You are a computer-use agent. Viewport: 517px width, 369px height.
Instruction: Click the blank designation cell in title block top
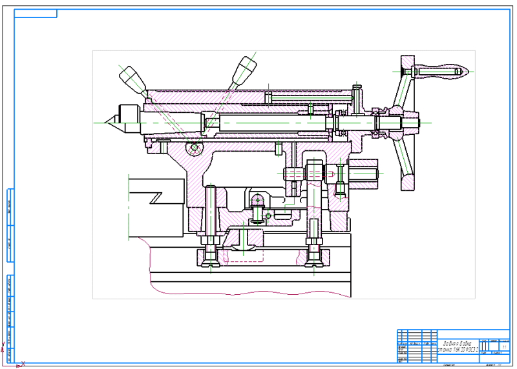point(474,334)
